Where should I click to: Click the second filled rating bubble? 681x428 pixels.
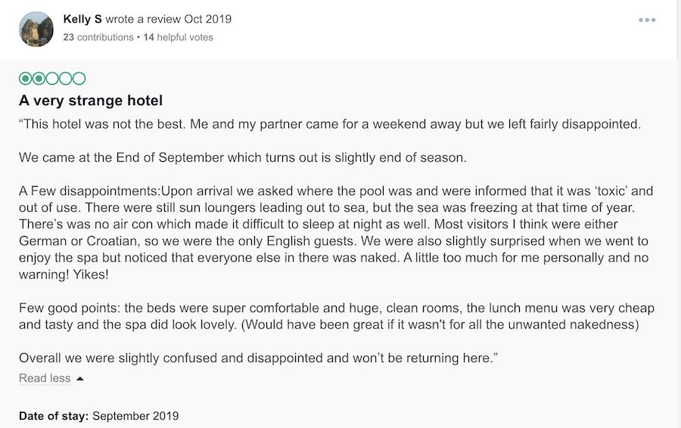pos(39,78)
